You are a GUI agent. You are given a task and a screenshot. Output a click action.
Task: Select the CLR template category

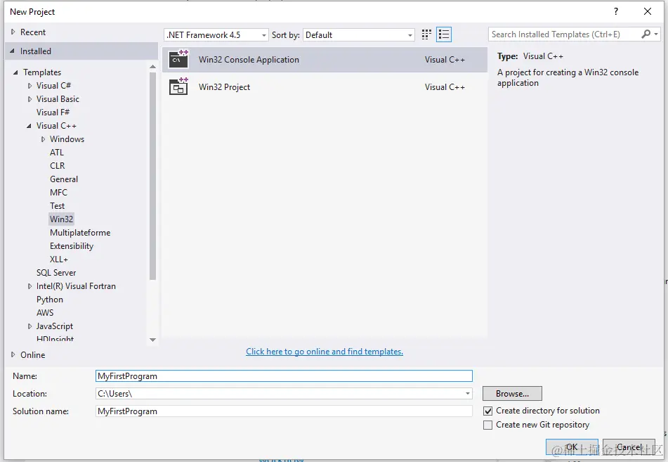tap(58, 165)
